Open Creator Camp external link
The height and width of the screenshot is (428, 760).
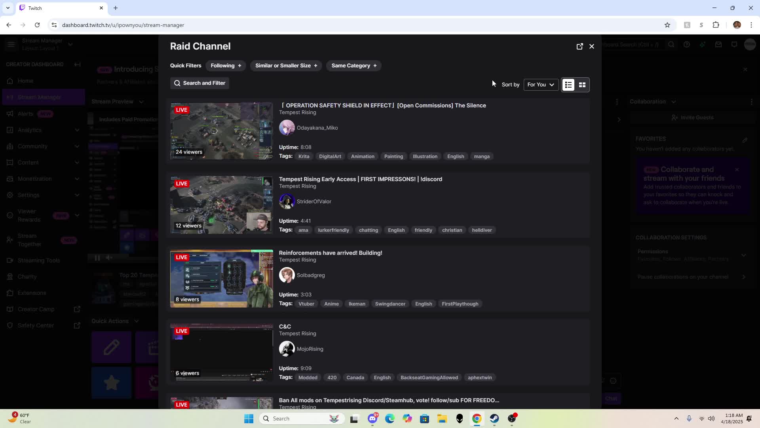44,309
